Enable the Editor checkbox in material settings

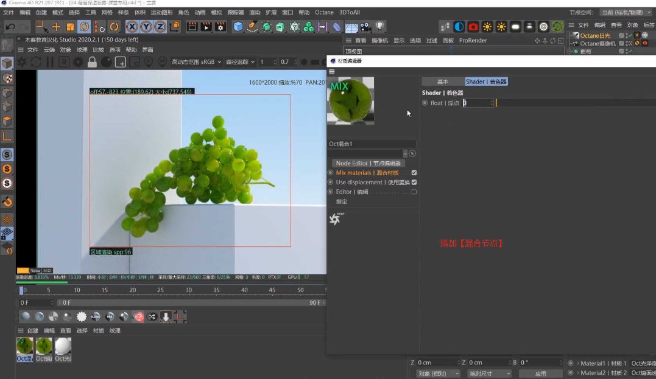[413, 192]
